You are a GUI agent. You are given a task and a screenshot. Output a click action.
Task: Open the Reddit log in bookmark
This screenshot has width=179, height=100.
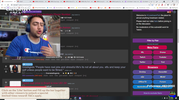click(x=100, y=8)
